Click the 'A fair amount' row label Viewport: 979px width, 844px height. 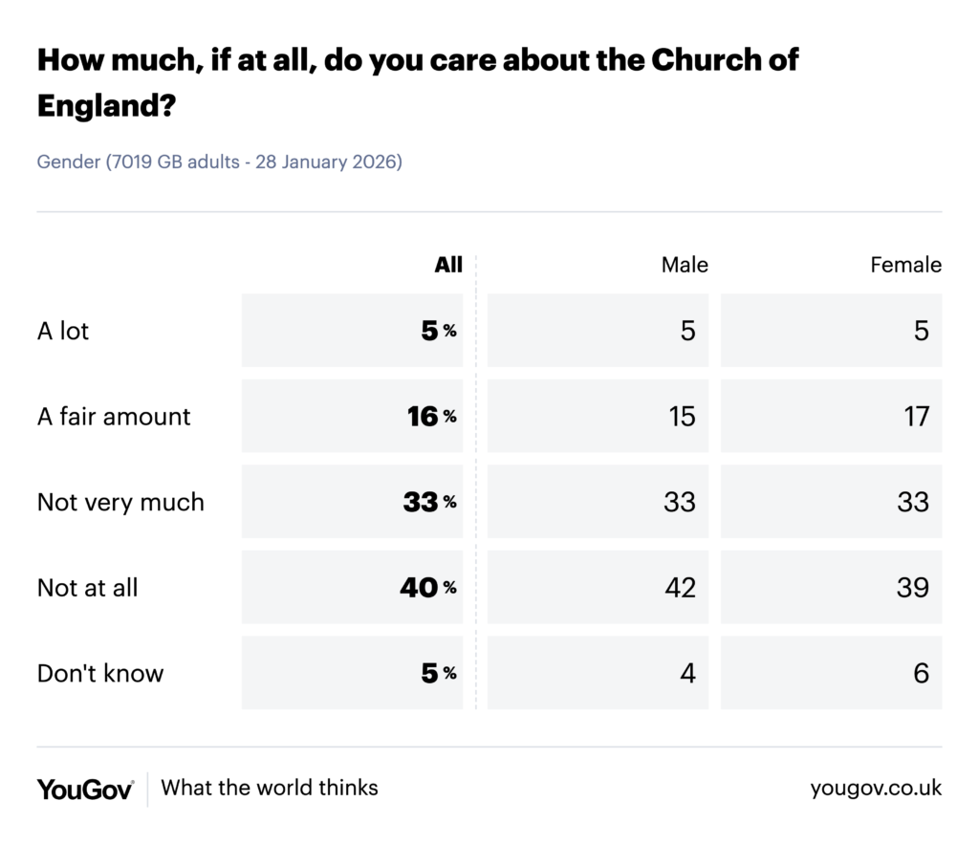[x=114, y=417]
